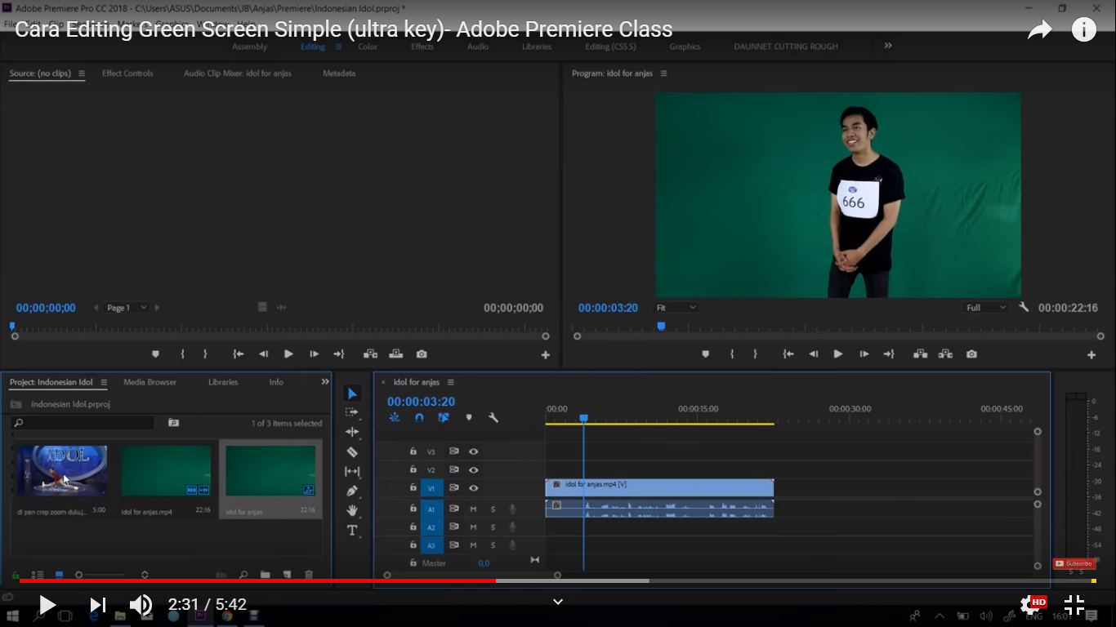Select the Track Select Forward tool
The width and height of the screenshot is (1116, 627).
(352, 413)
